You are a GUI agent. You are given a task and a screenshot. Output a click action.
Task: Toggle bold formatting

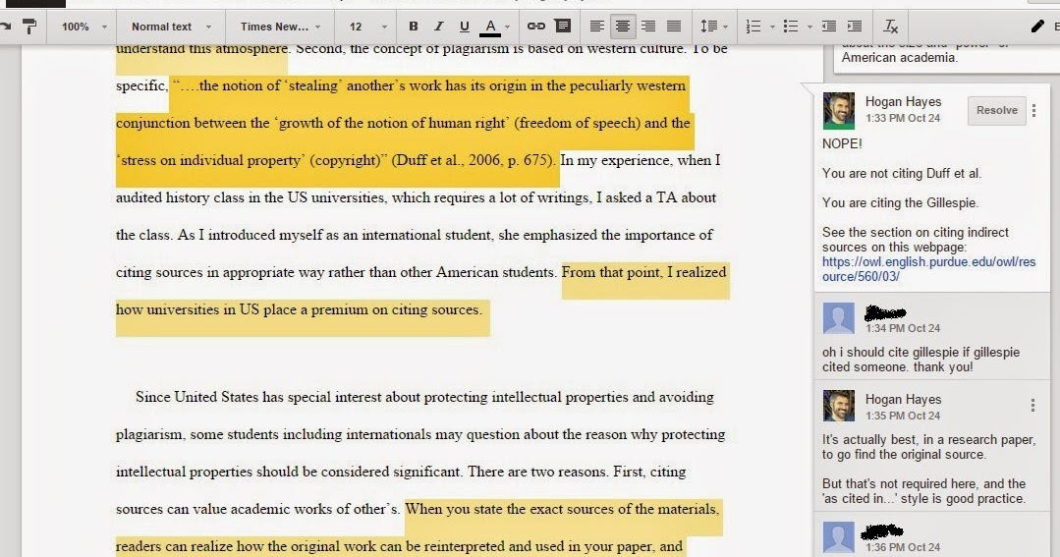tap(413, 27)
